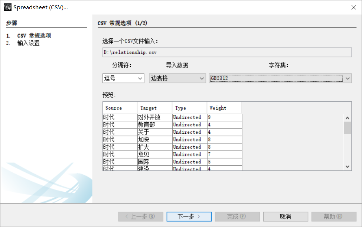Click the 上一步 (B) button
Screen dimensions: 362x227
click(141, 217)
